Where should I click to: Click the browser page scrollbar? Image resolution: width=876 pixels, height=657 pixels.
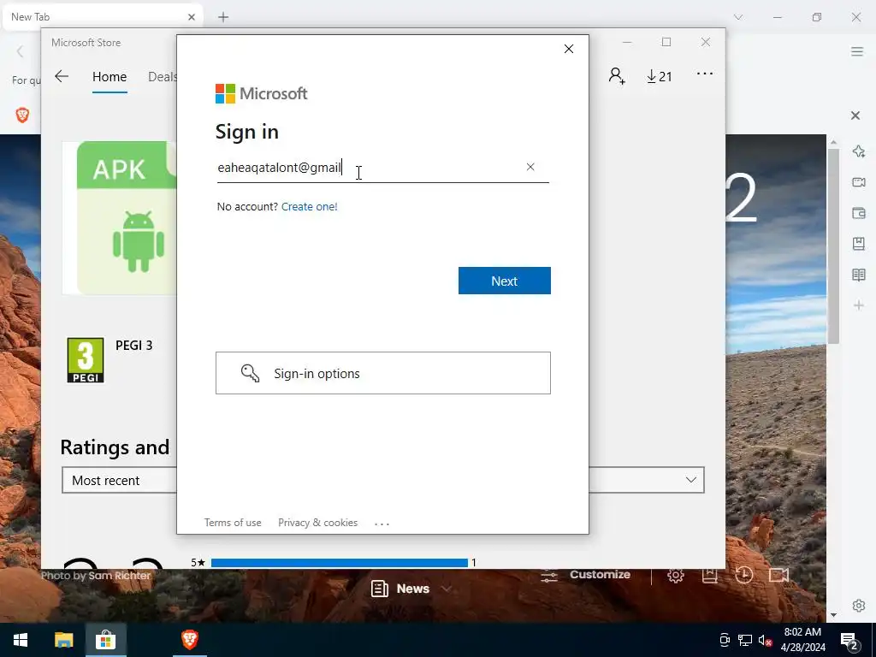coord(833,246)
